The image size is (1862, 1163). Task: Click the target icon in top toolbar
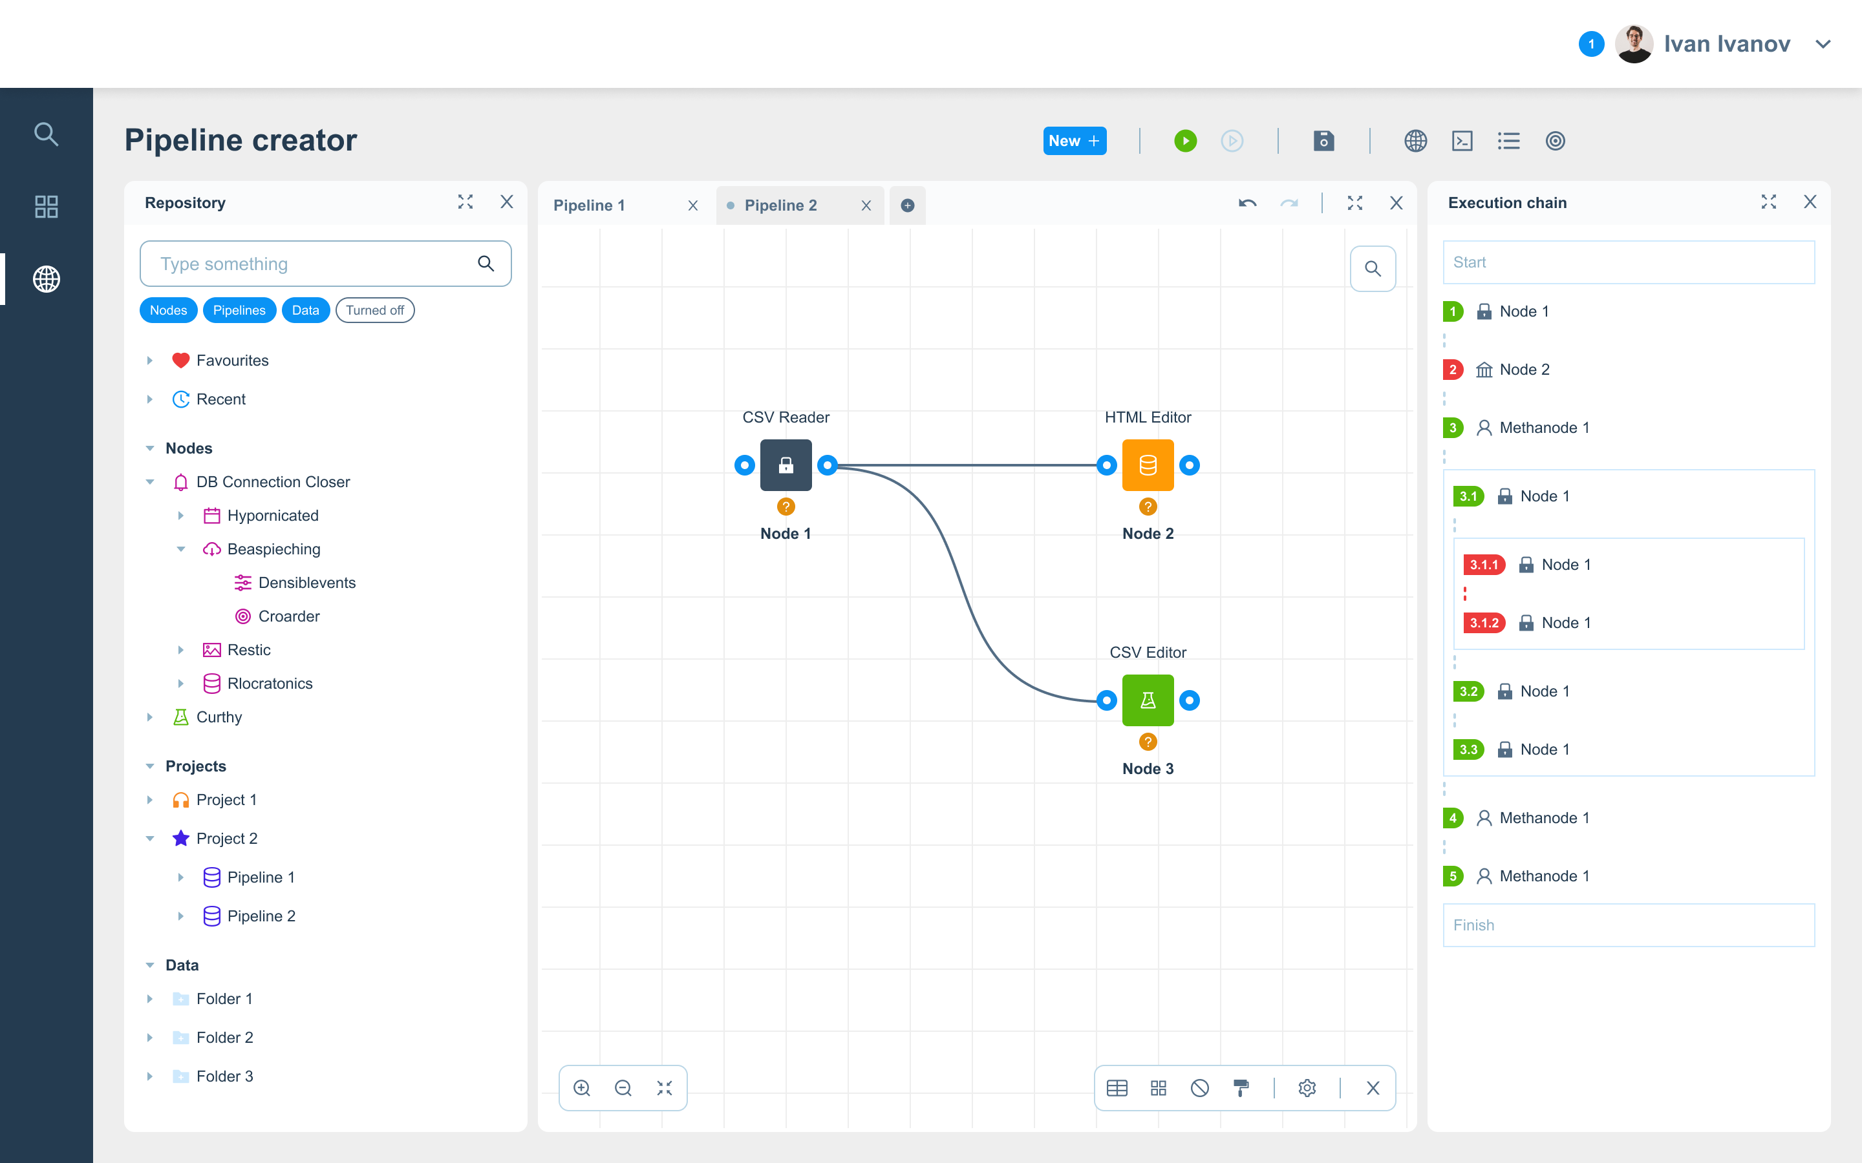click(x=1555, y=141)
